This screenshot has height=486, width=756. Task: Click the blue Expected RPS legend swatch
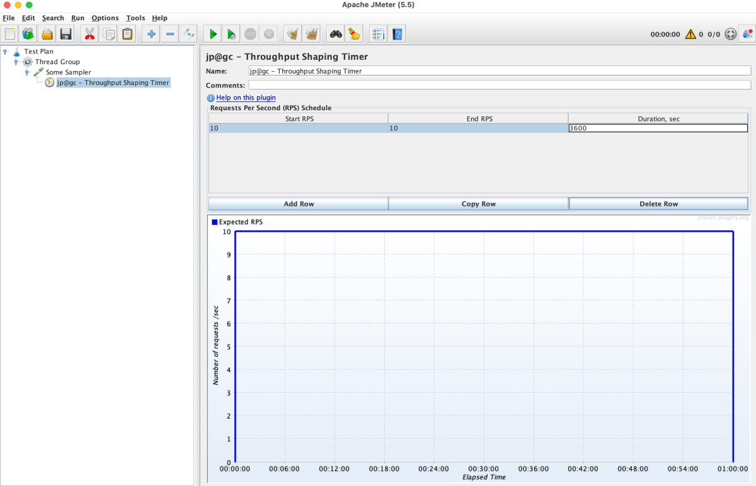215,222
